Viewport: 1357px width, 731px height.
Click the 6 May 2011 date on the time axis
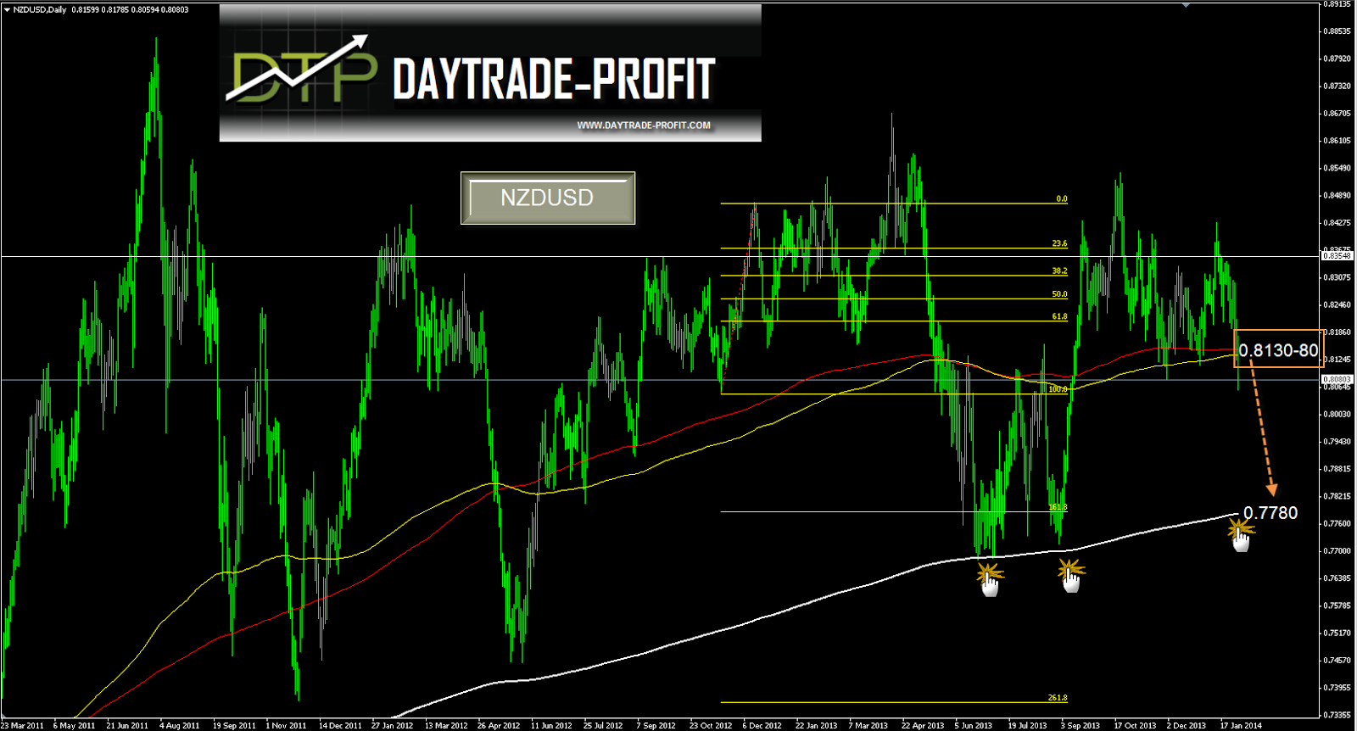(74, 726)
